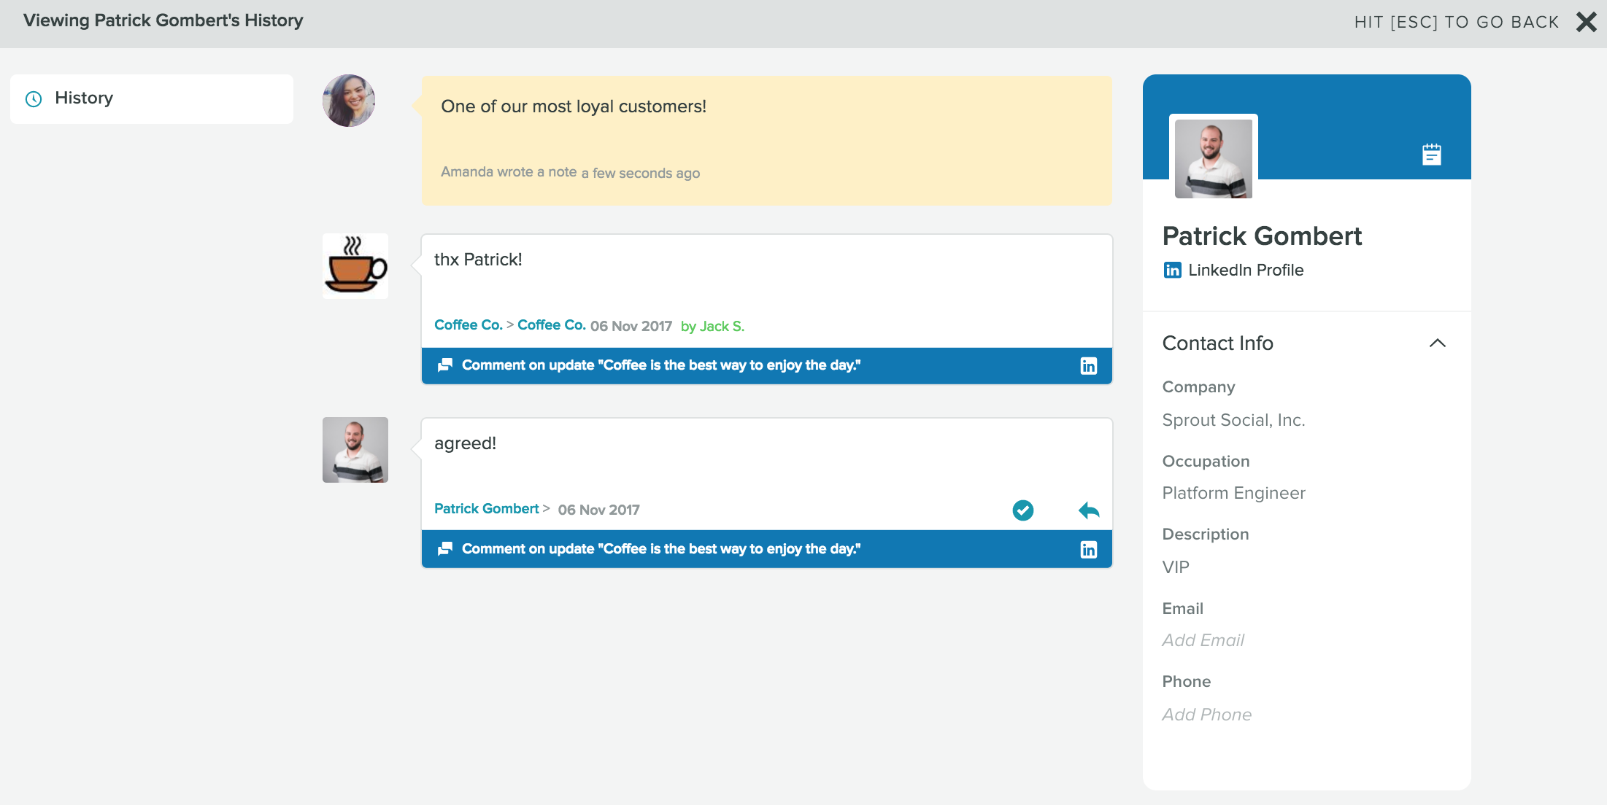Click the LinkedIn icon on Patrick's comment bar
1607x805 pixels.
point(1089,549)
